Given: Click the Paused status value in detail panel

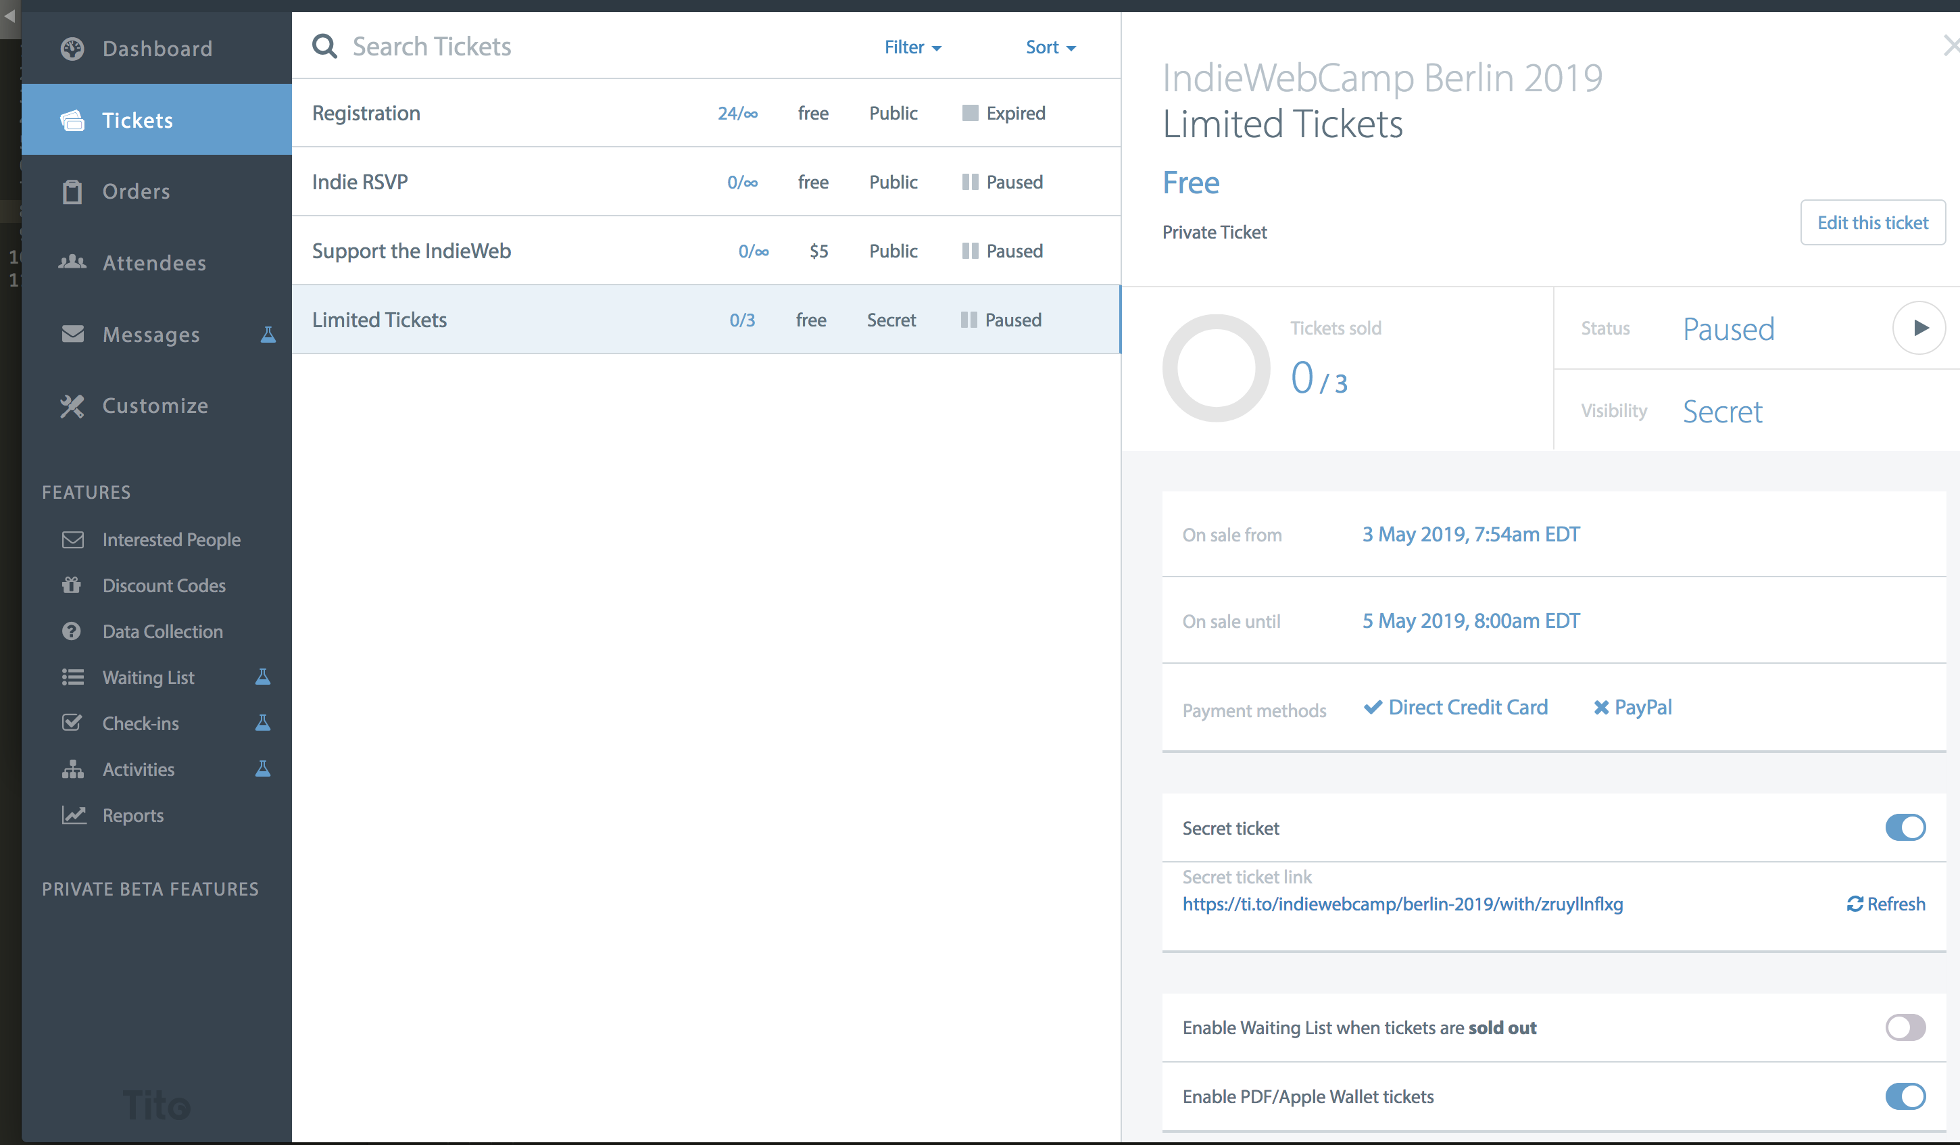Looking at the screenshot, I should tap(1728, 329).
